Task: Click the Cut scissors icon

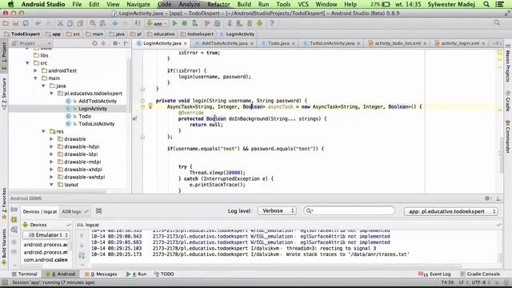Action: click(60, 23)
